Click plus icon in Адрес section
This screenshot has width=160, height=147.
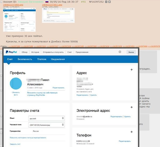pyautogui.click(x=131, y=70)
